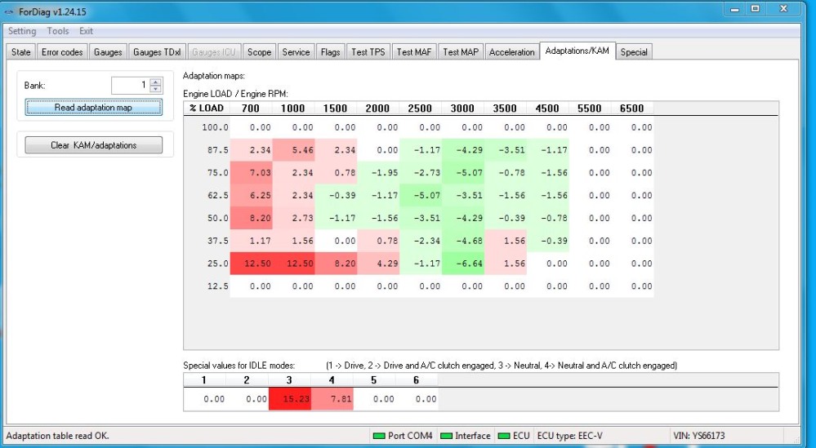Open the Setting menu
This screenshot has height=448, width=816.
[22, 31]
